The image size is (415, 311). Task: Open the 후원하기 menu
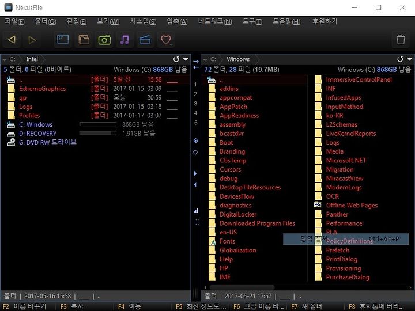325,21
